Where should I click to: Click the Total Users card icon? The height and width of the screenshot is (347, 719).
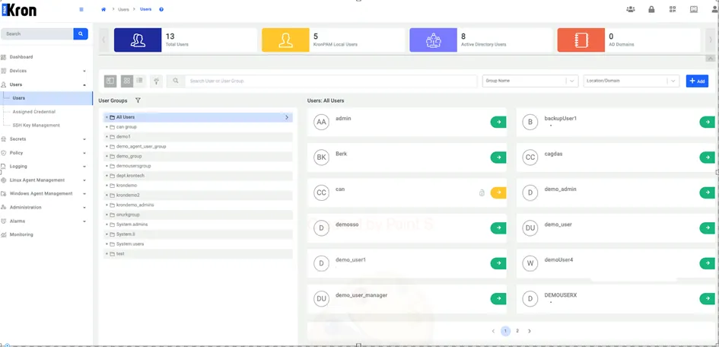(x=138, y=40)
